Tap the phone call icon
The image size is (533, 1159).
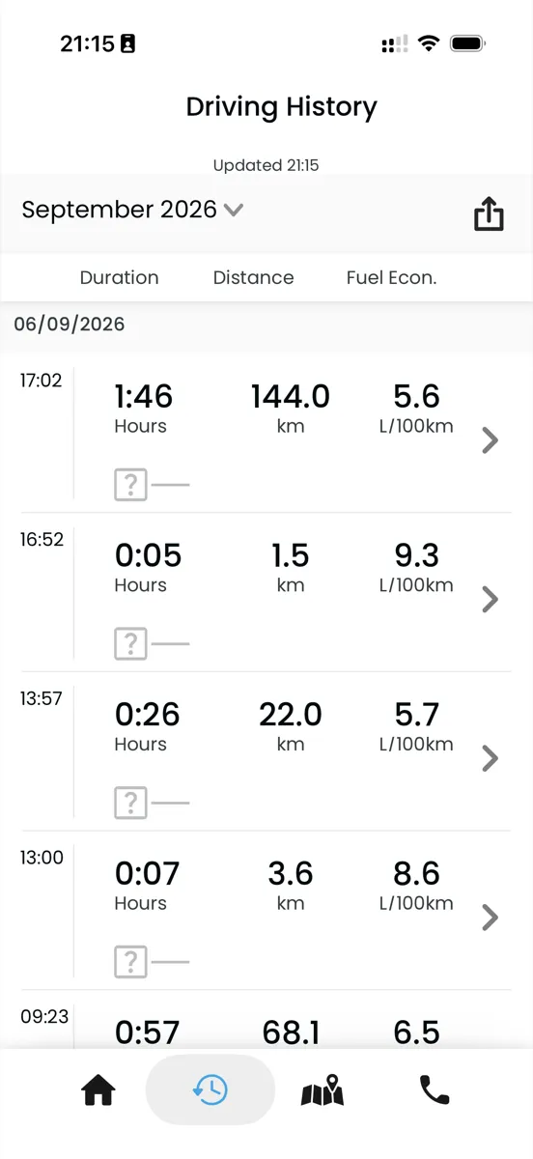(435, 1090)
